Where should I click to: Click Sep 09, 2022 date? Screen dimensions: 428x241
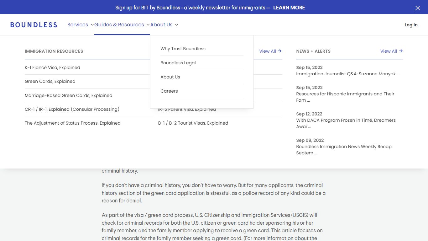(310, 140)
